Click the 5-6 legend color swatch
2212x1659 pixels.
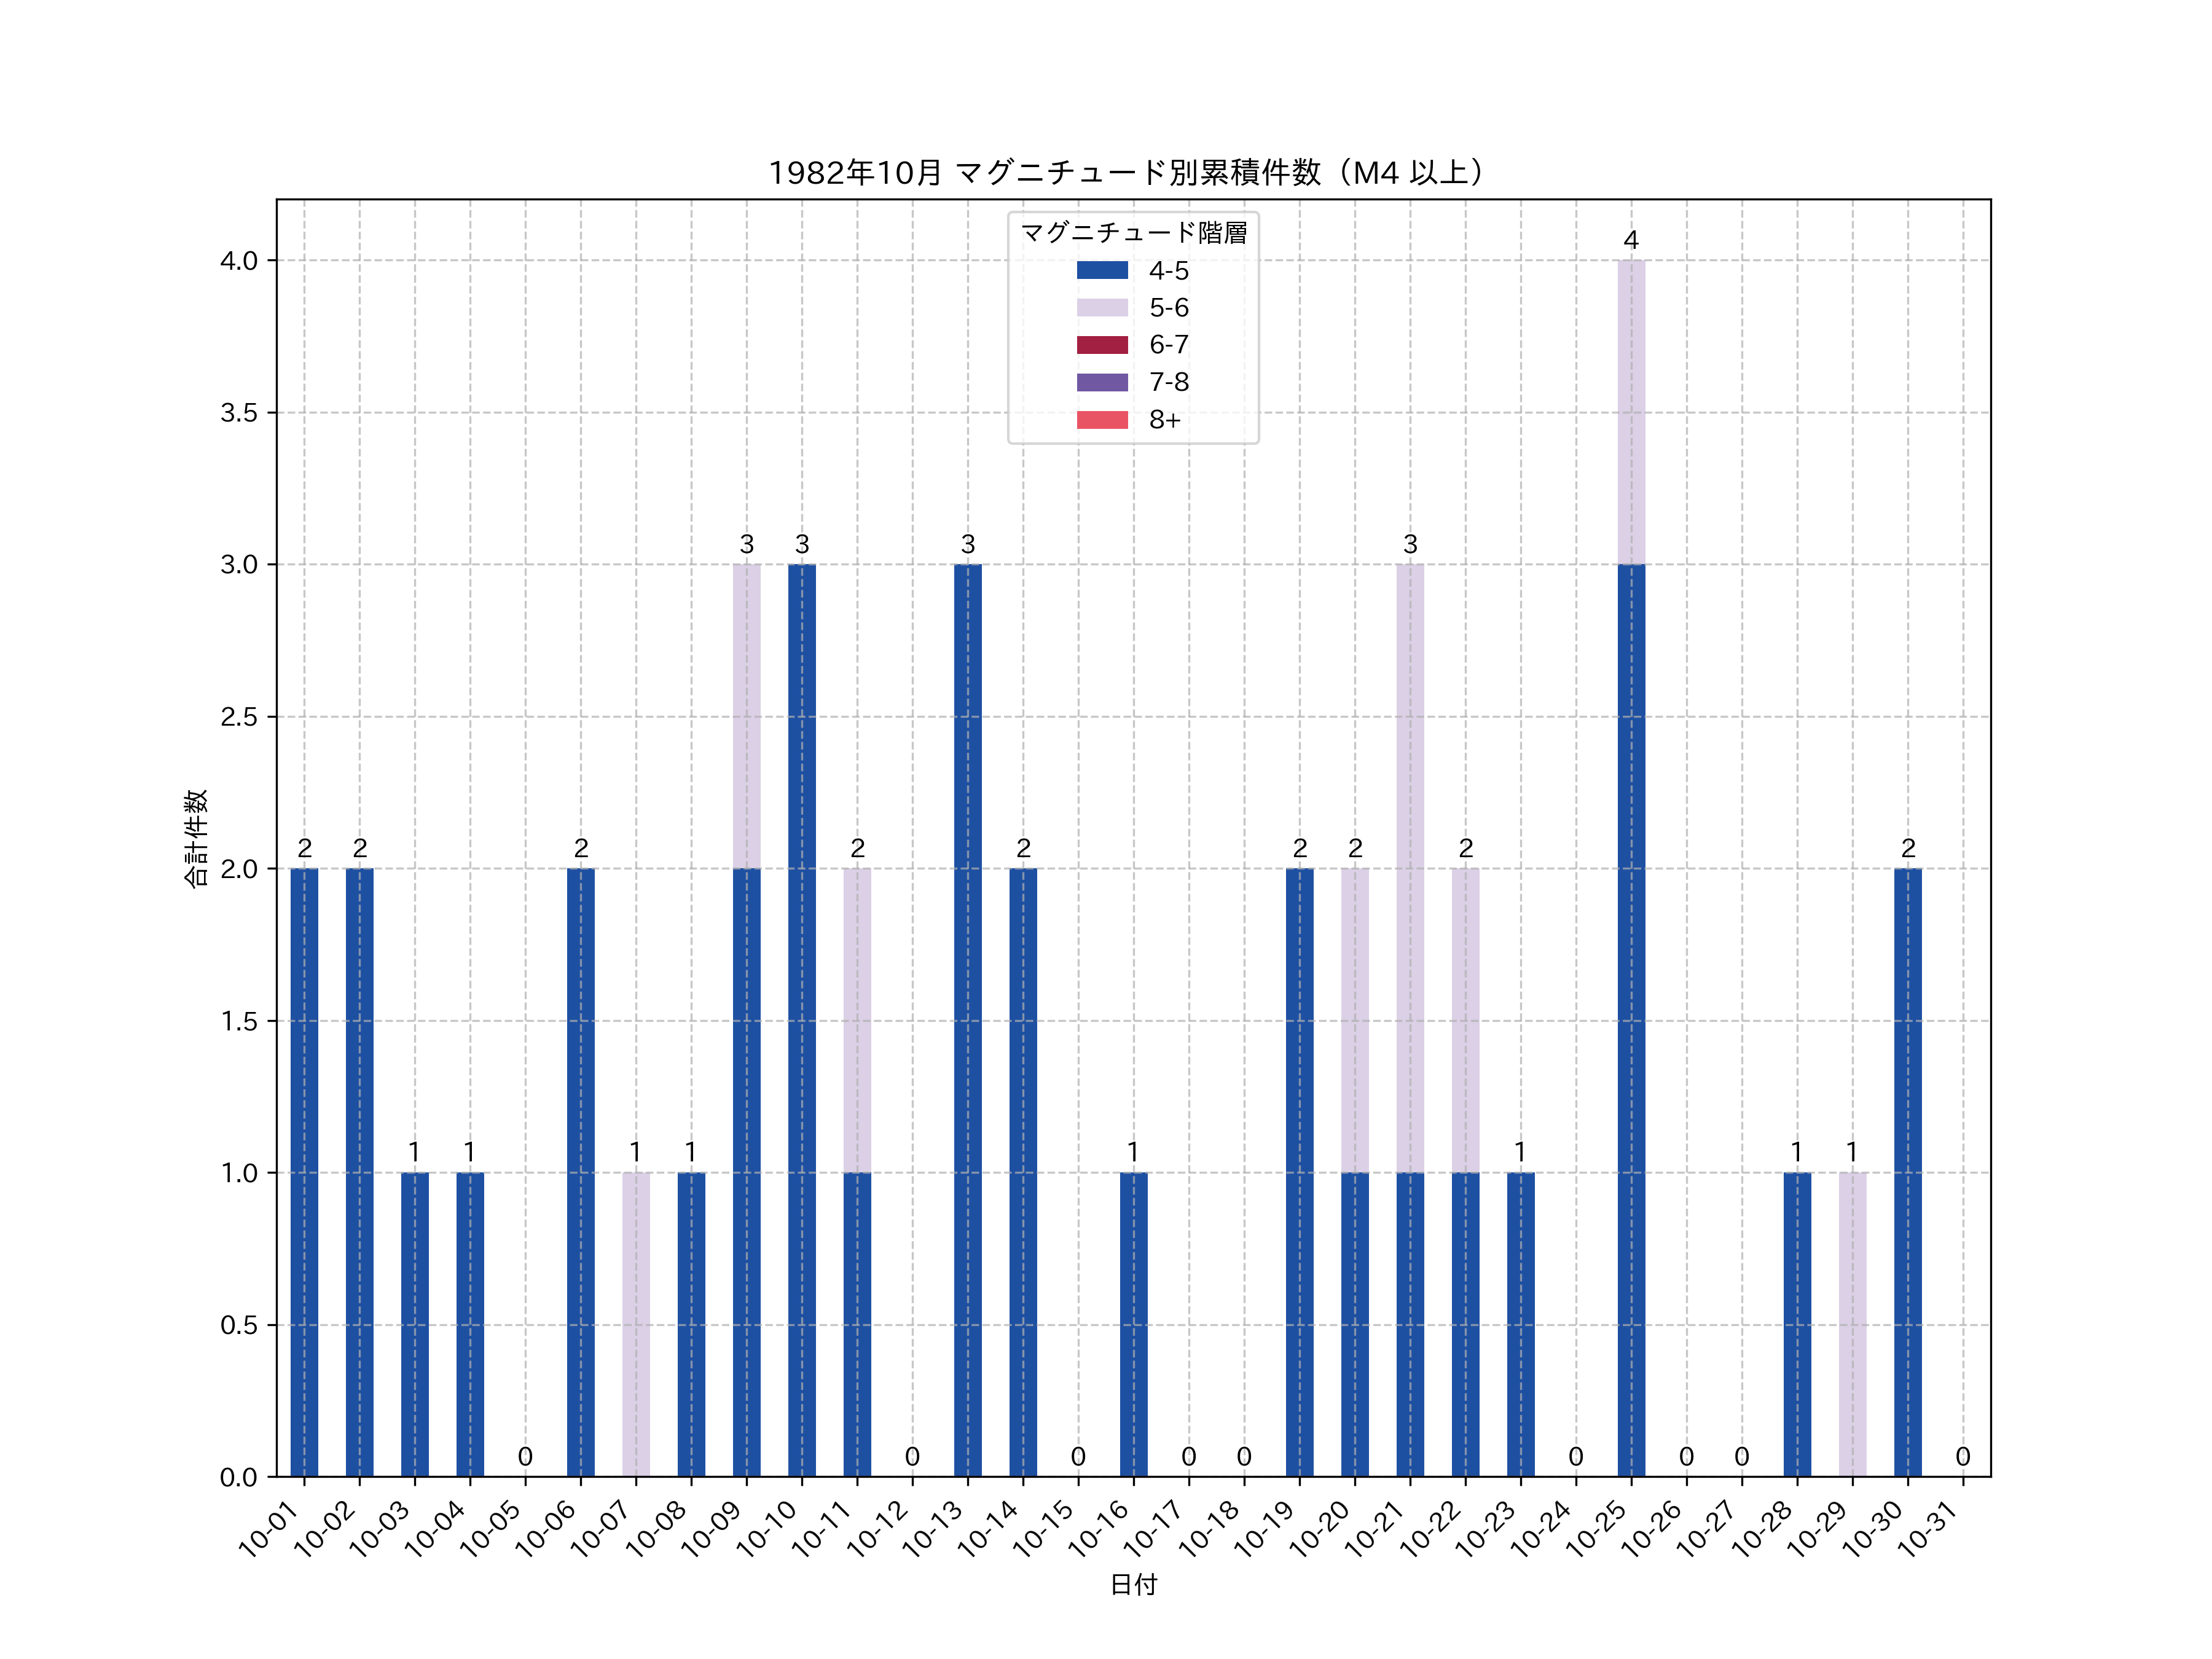point(1102,308)
